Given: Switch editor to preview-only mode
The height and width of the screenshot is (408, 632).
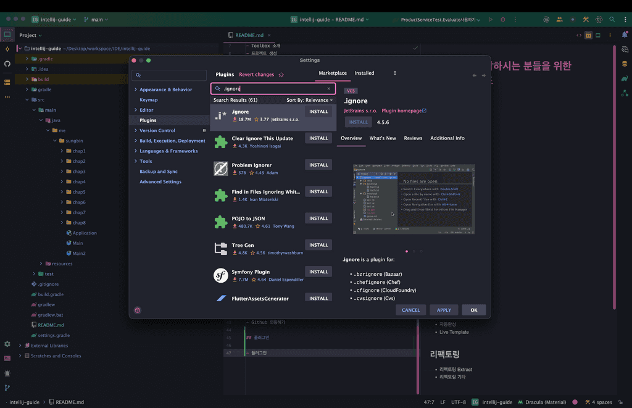Looking at the screenshot, I should [599, 35].
